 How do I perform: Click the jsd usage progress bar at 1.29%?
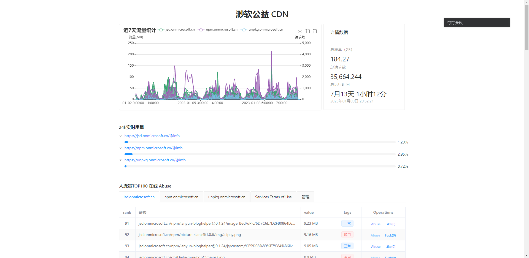(260, 142)
